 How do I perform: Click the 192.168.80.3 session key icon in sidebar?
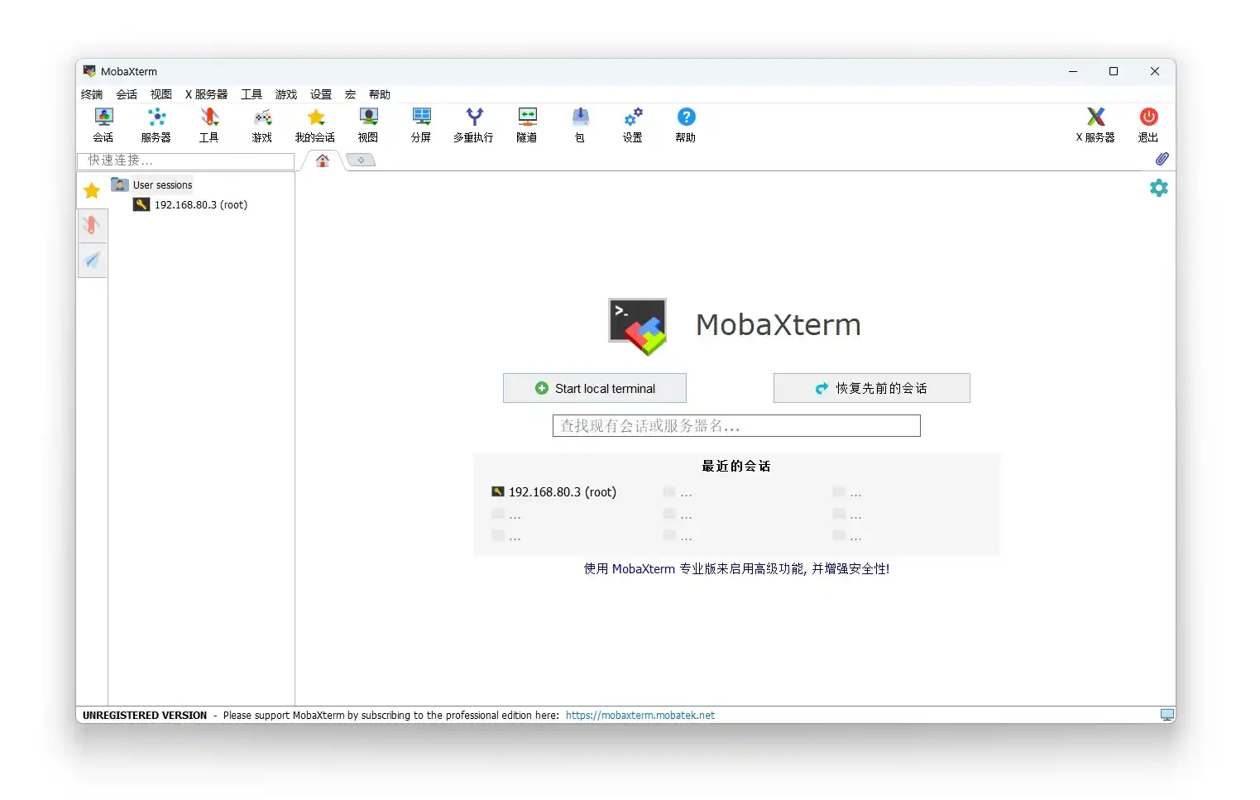141,204
